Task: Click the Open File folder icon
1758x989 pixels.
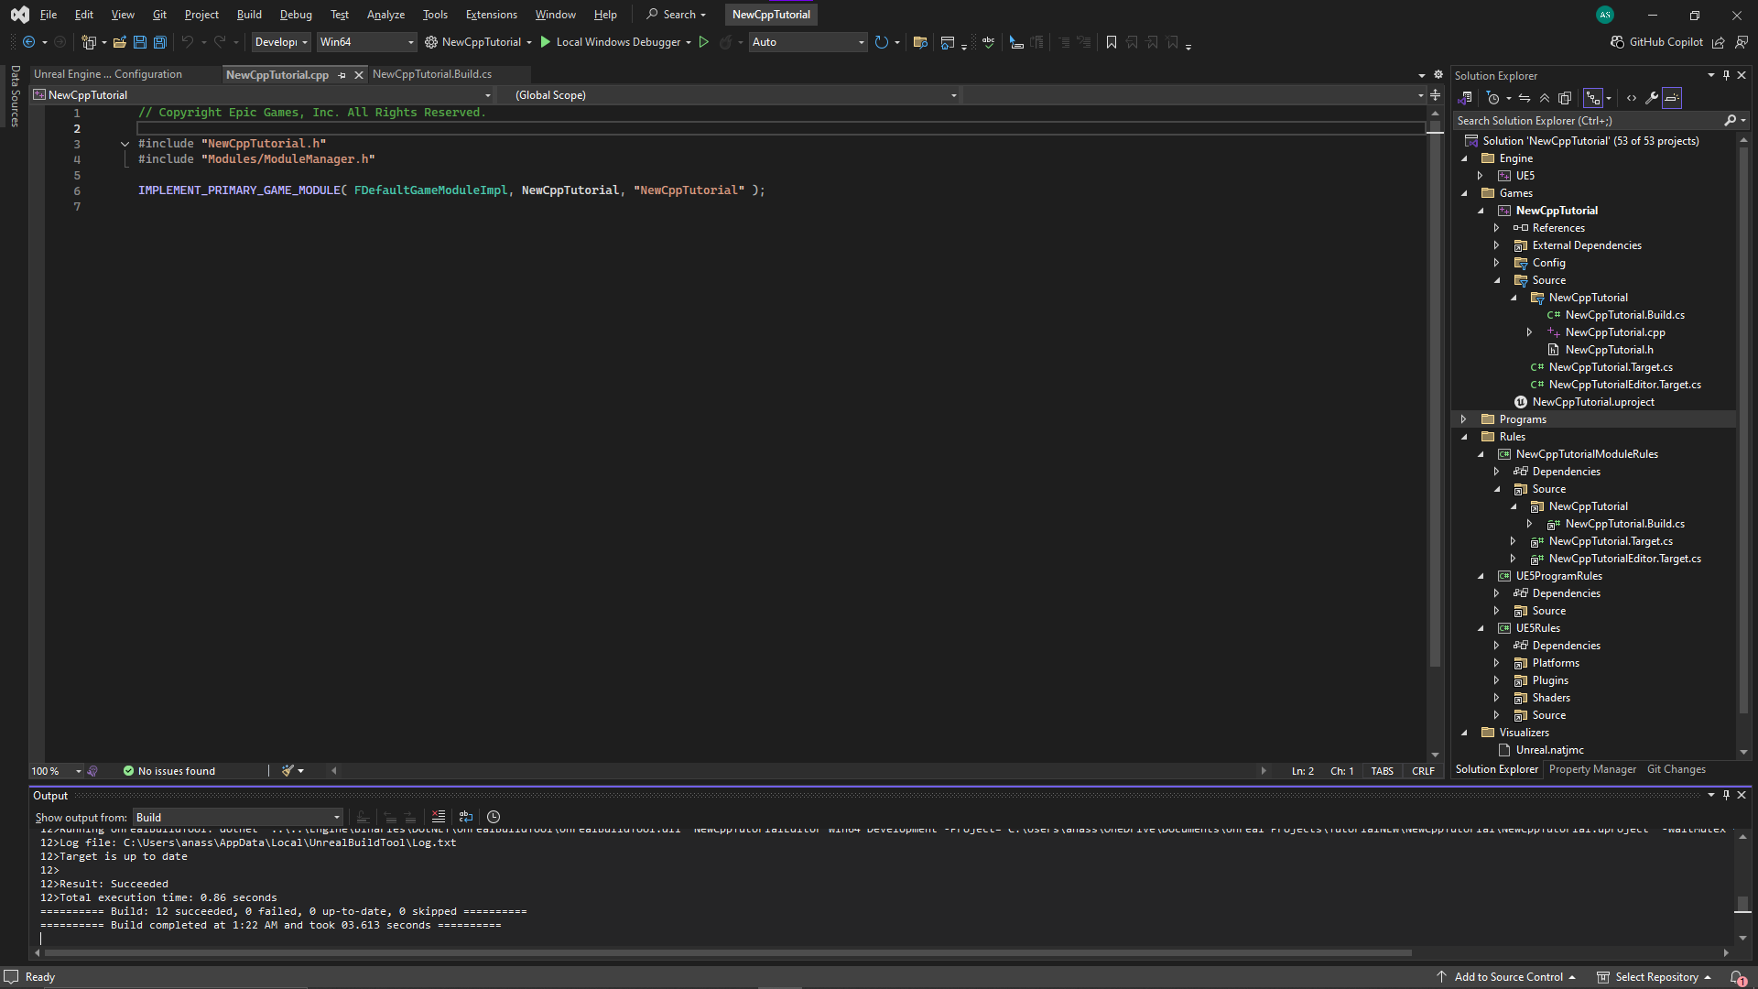Action: click(x=119, y=42)
